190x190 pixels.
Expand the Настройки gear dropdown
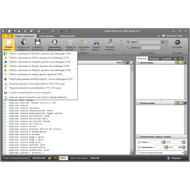pyautogui.click(x=177, y=45)
